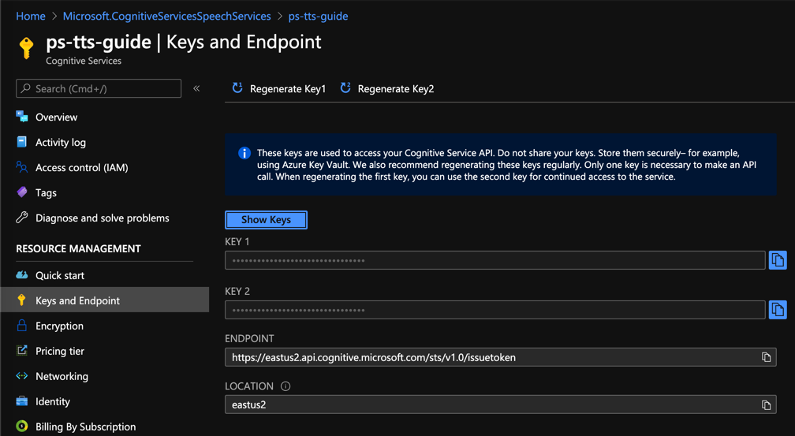Open the Pricing tier page

click(x=60, y=352)
